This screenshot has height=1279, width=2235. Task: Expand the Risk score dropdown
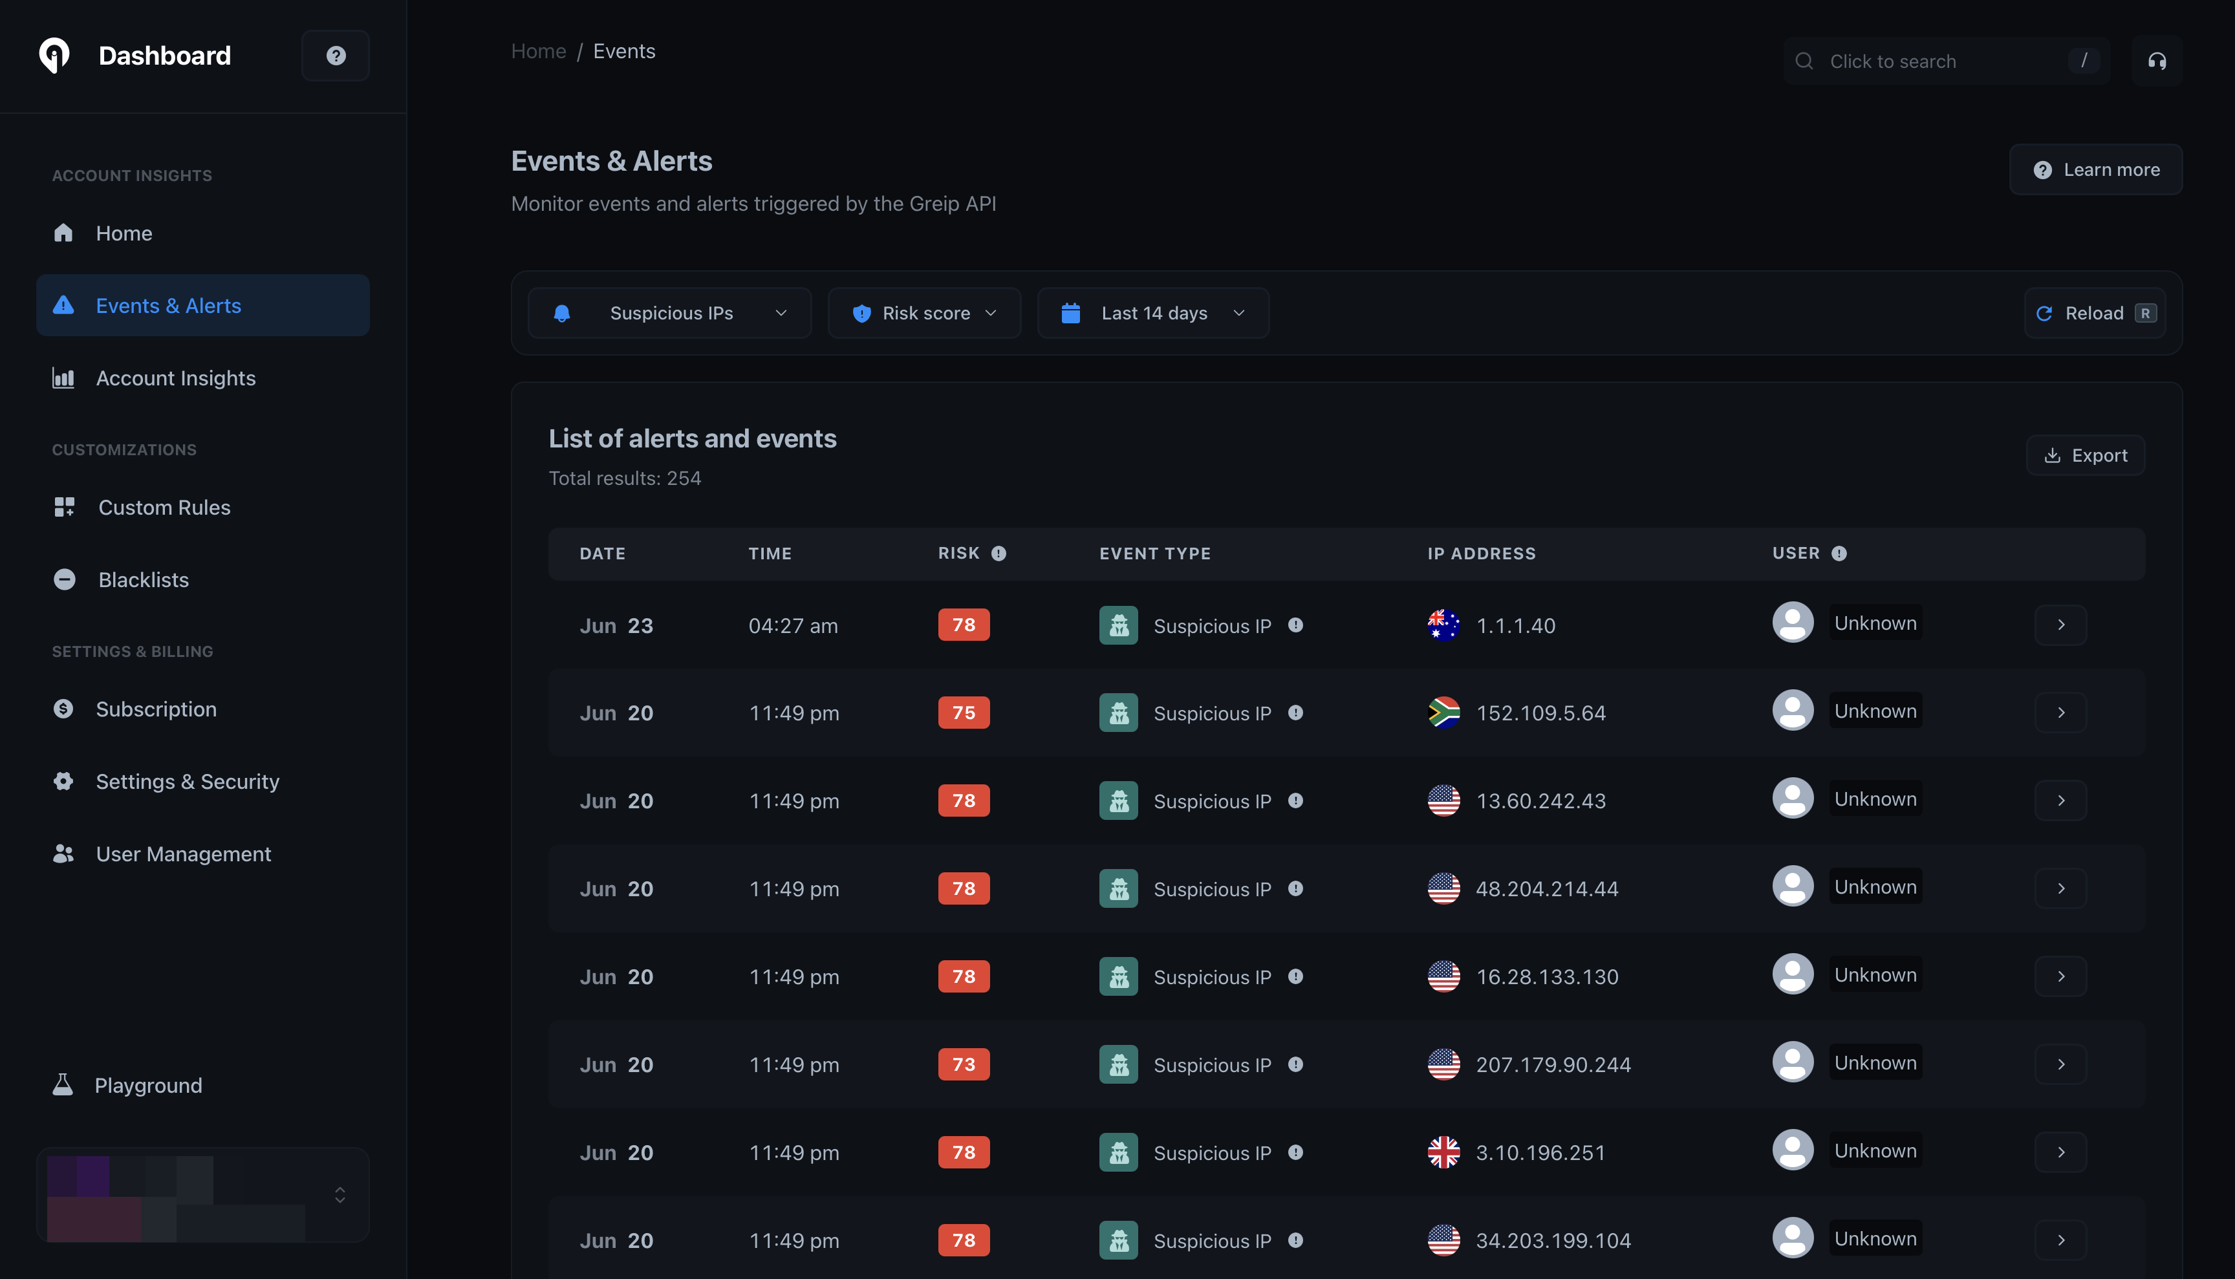(924, 313)
